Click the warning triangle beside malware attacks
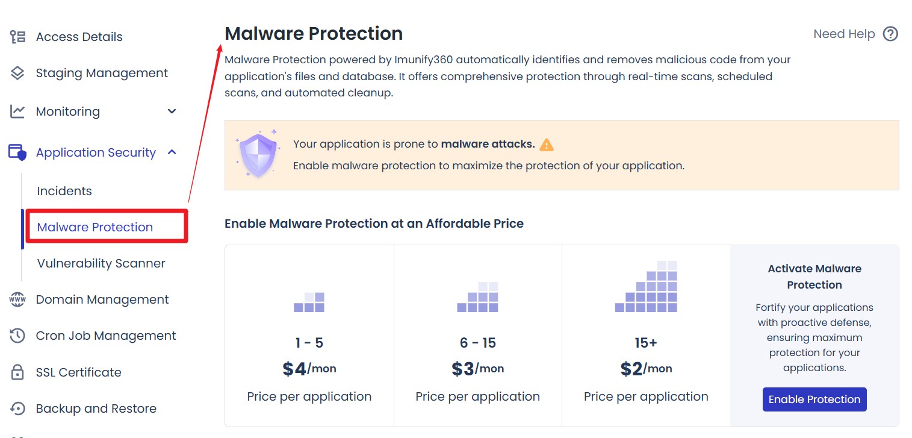This screenshot has width=912, height=438. click(x=547, y=144)
